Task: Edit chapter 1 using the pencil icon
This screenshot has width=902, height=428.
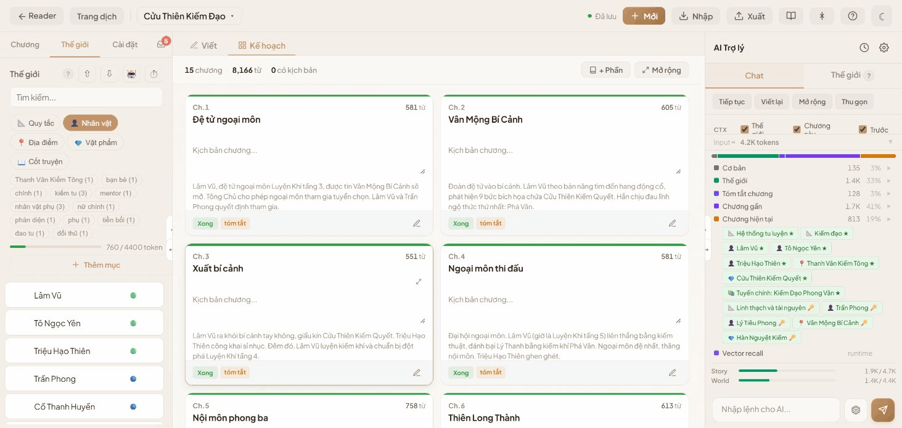Action: click(x=417, y=223)
